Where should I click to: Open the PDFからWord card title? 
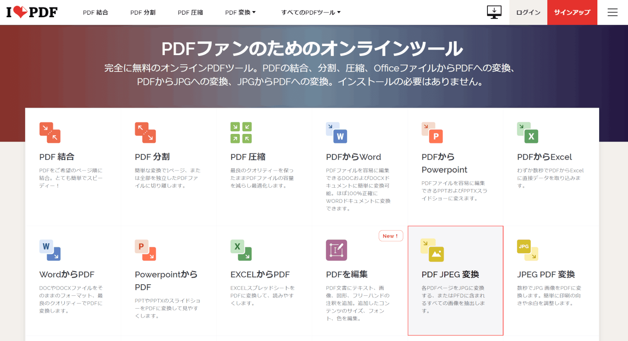pos(354,157)
